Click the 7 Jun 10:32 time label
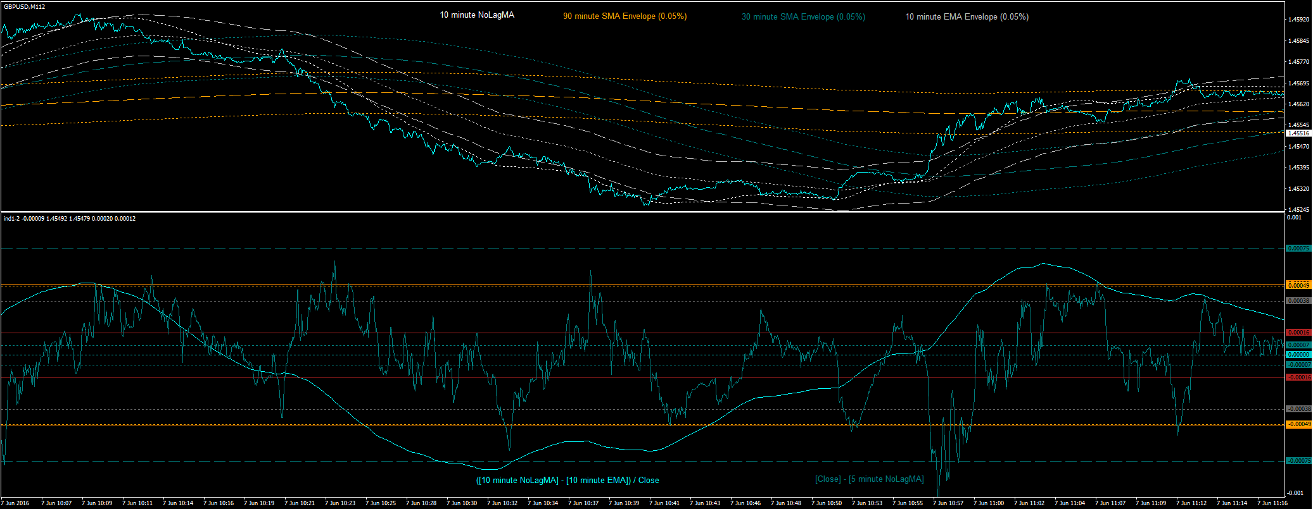1313x509 pixels. click(502, 504)
